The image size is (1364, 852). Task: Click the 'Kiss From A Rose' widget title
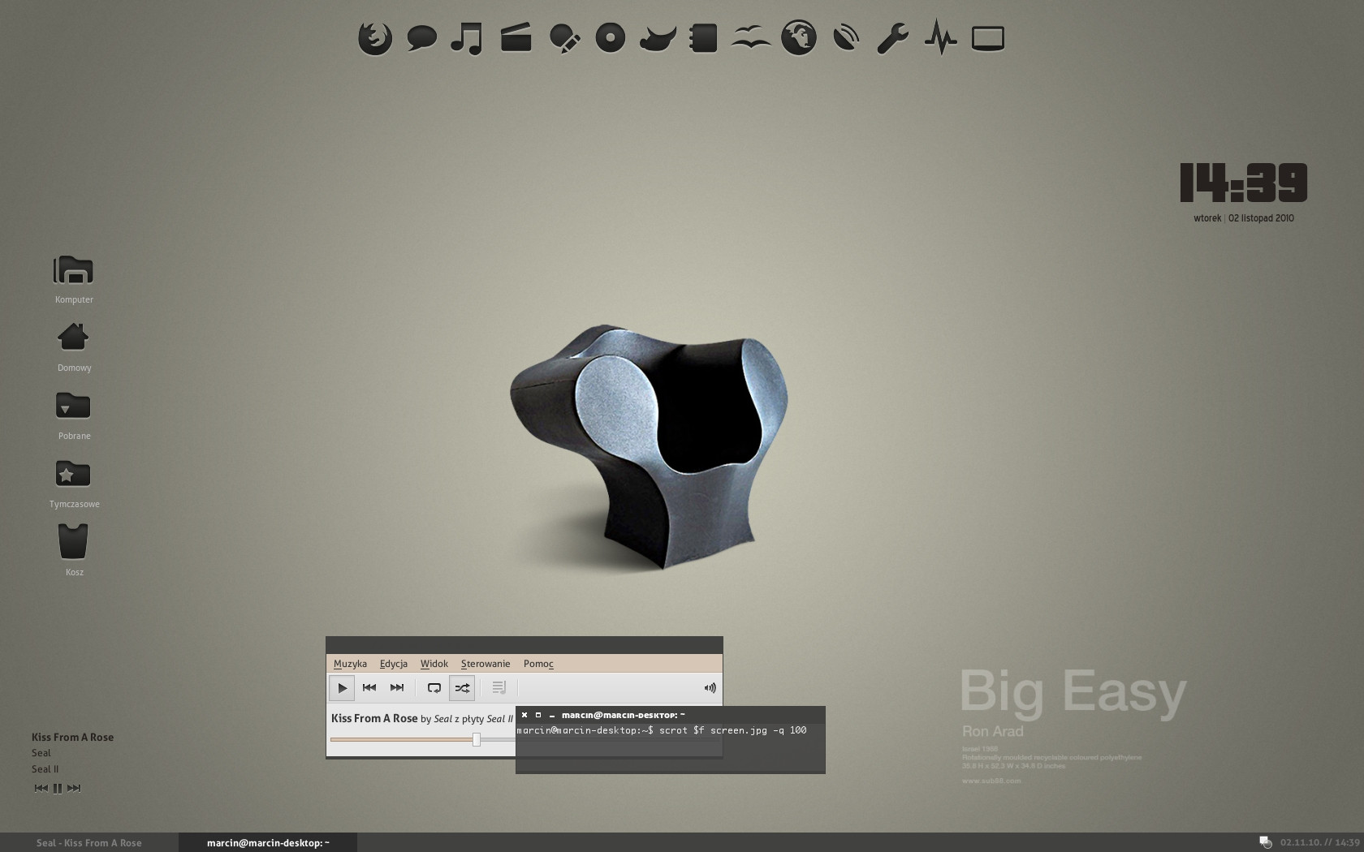tap(72, 738)
